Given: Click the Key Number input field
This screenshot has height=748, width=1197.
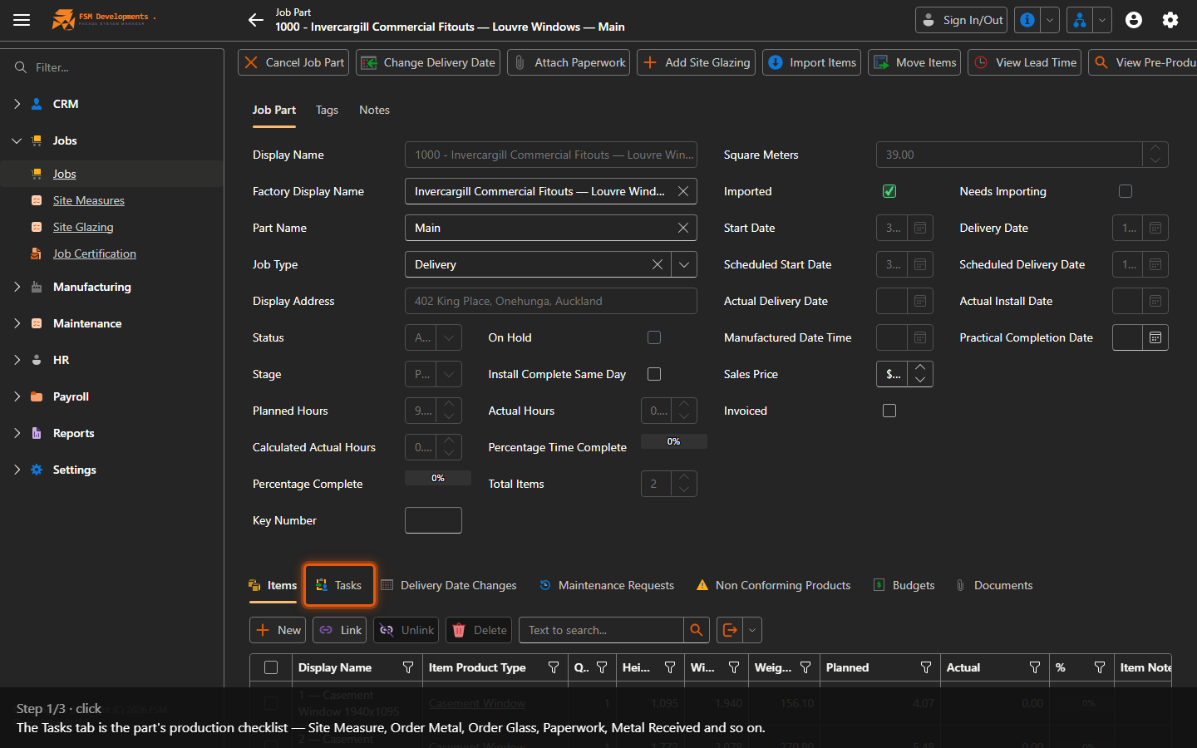Looking at the screenshot, I should (433, 520).
